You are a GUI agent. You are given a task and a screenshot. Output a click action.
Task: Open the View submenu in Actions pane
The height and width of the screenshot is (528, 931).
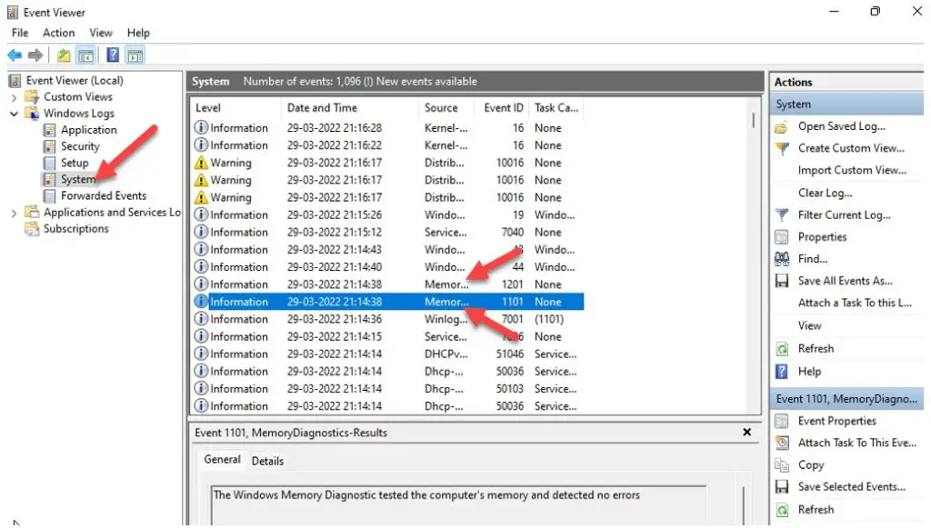click(x=809, y=325)
